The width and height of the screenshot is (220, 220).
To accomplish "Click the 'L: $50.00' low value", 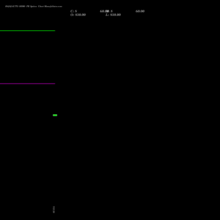I will pyautogui.click(x=113, y=15).
